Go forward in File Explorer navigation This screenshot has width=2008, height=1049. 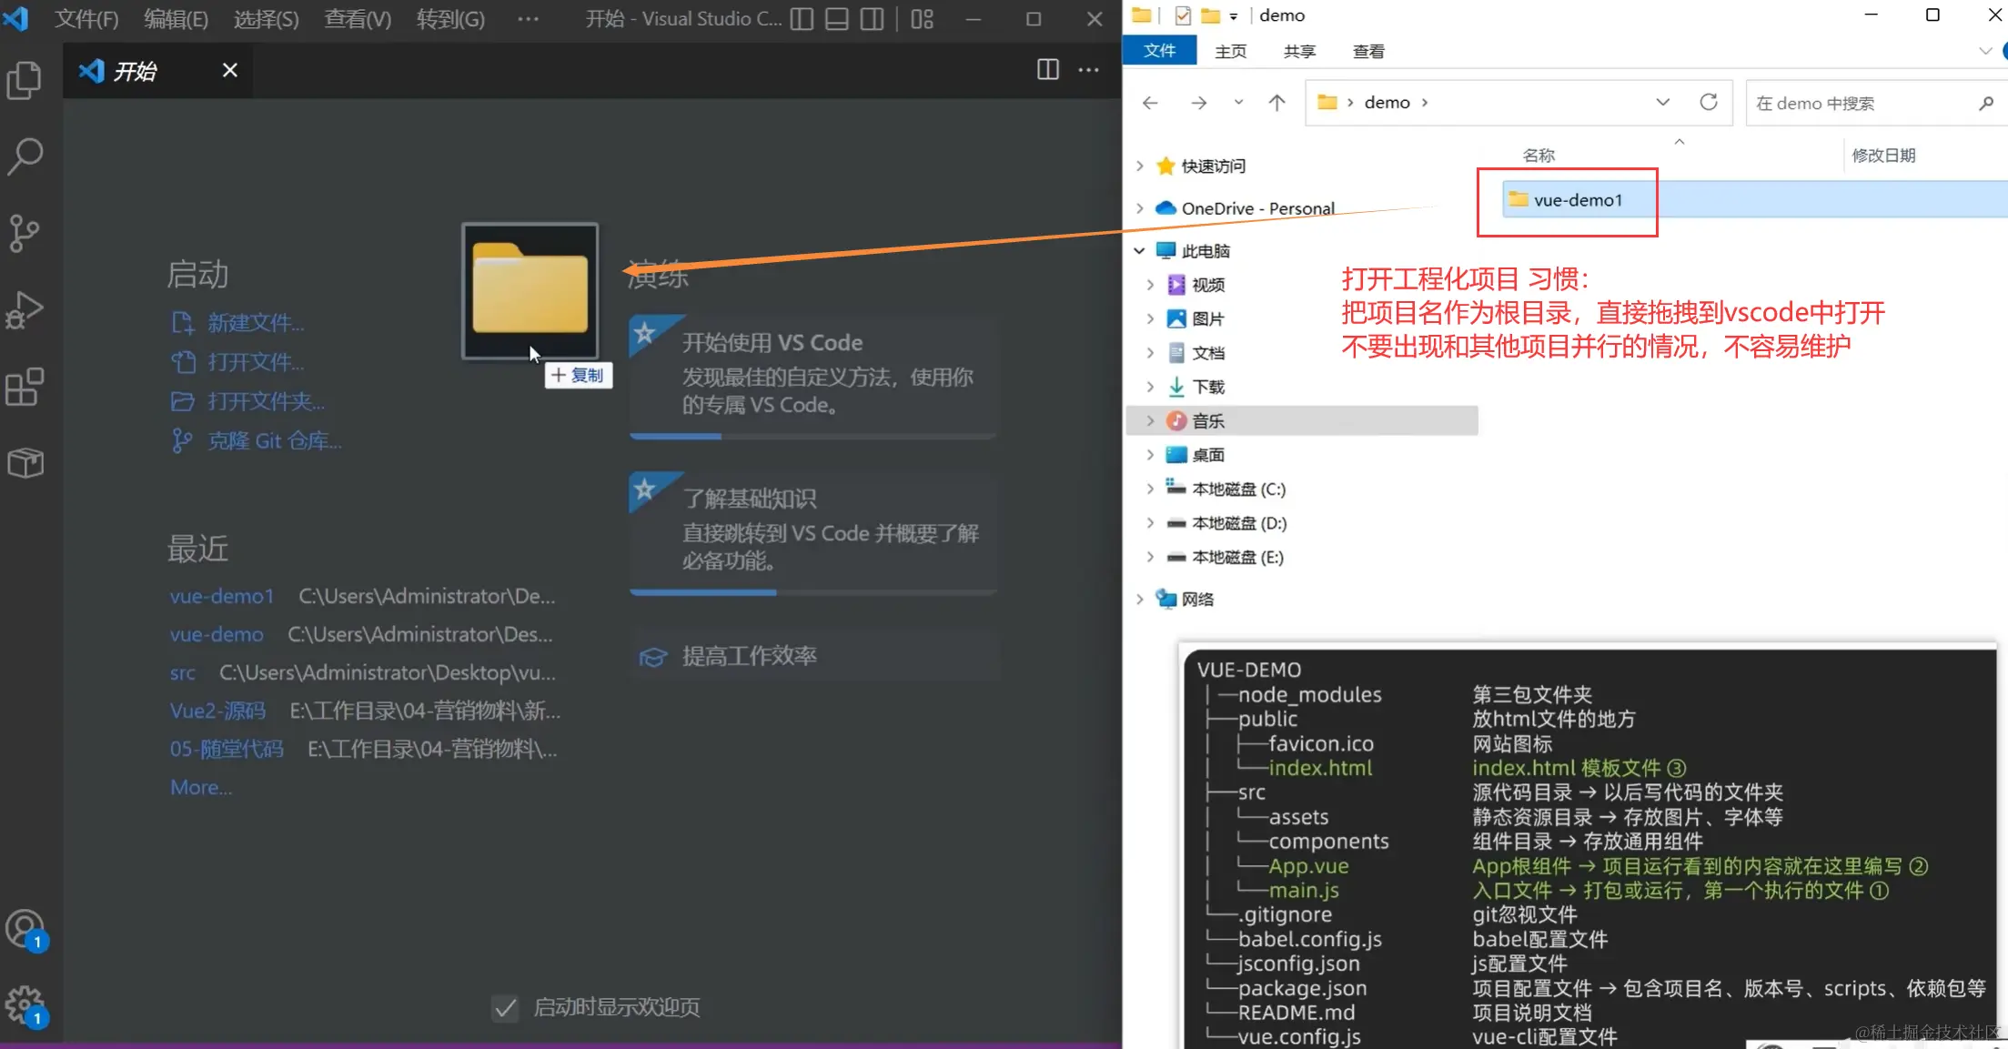coord(1199,103)
